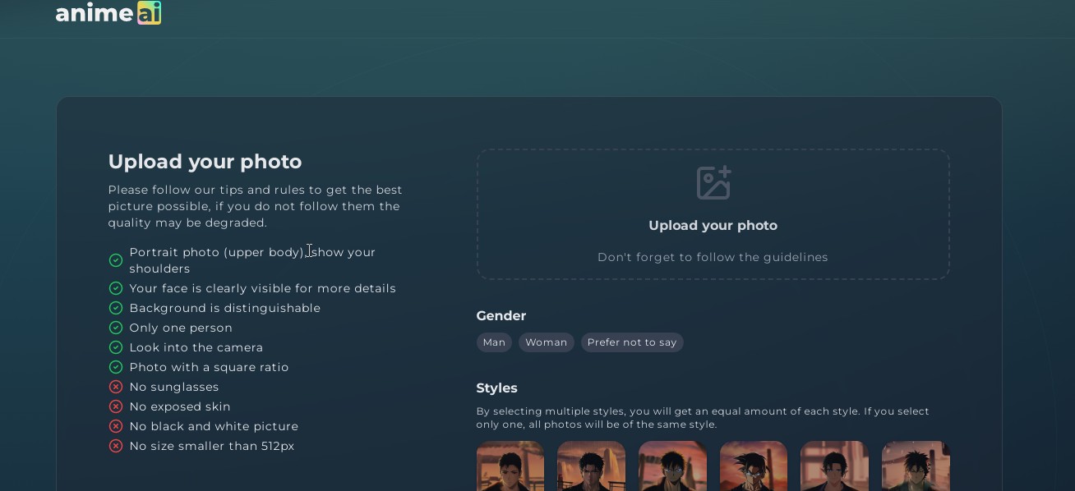Click the add-image upload icon
This screenshot has height=491, width=1075.
click(x=713, y=182)
